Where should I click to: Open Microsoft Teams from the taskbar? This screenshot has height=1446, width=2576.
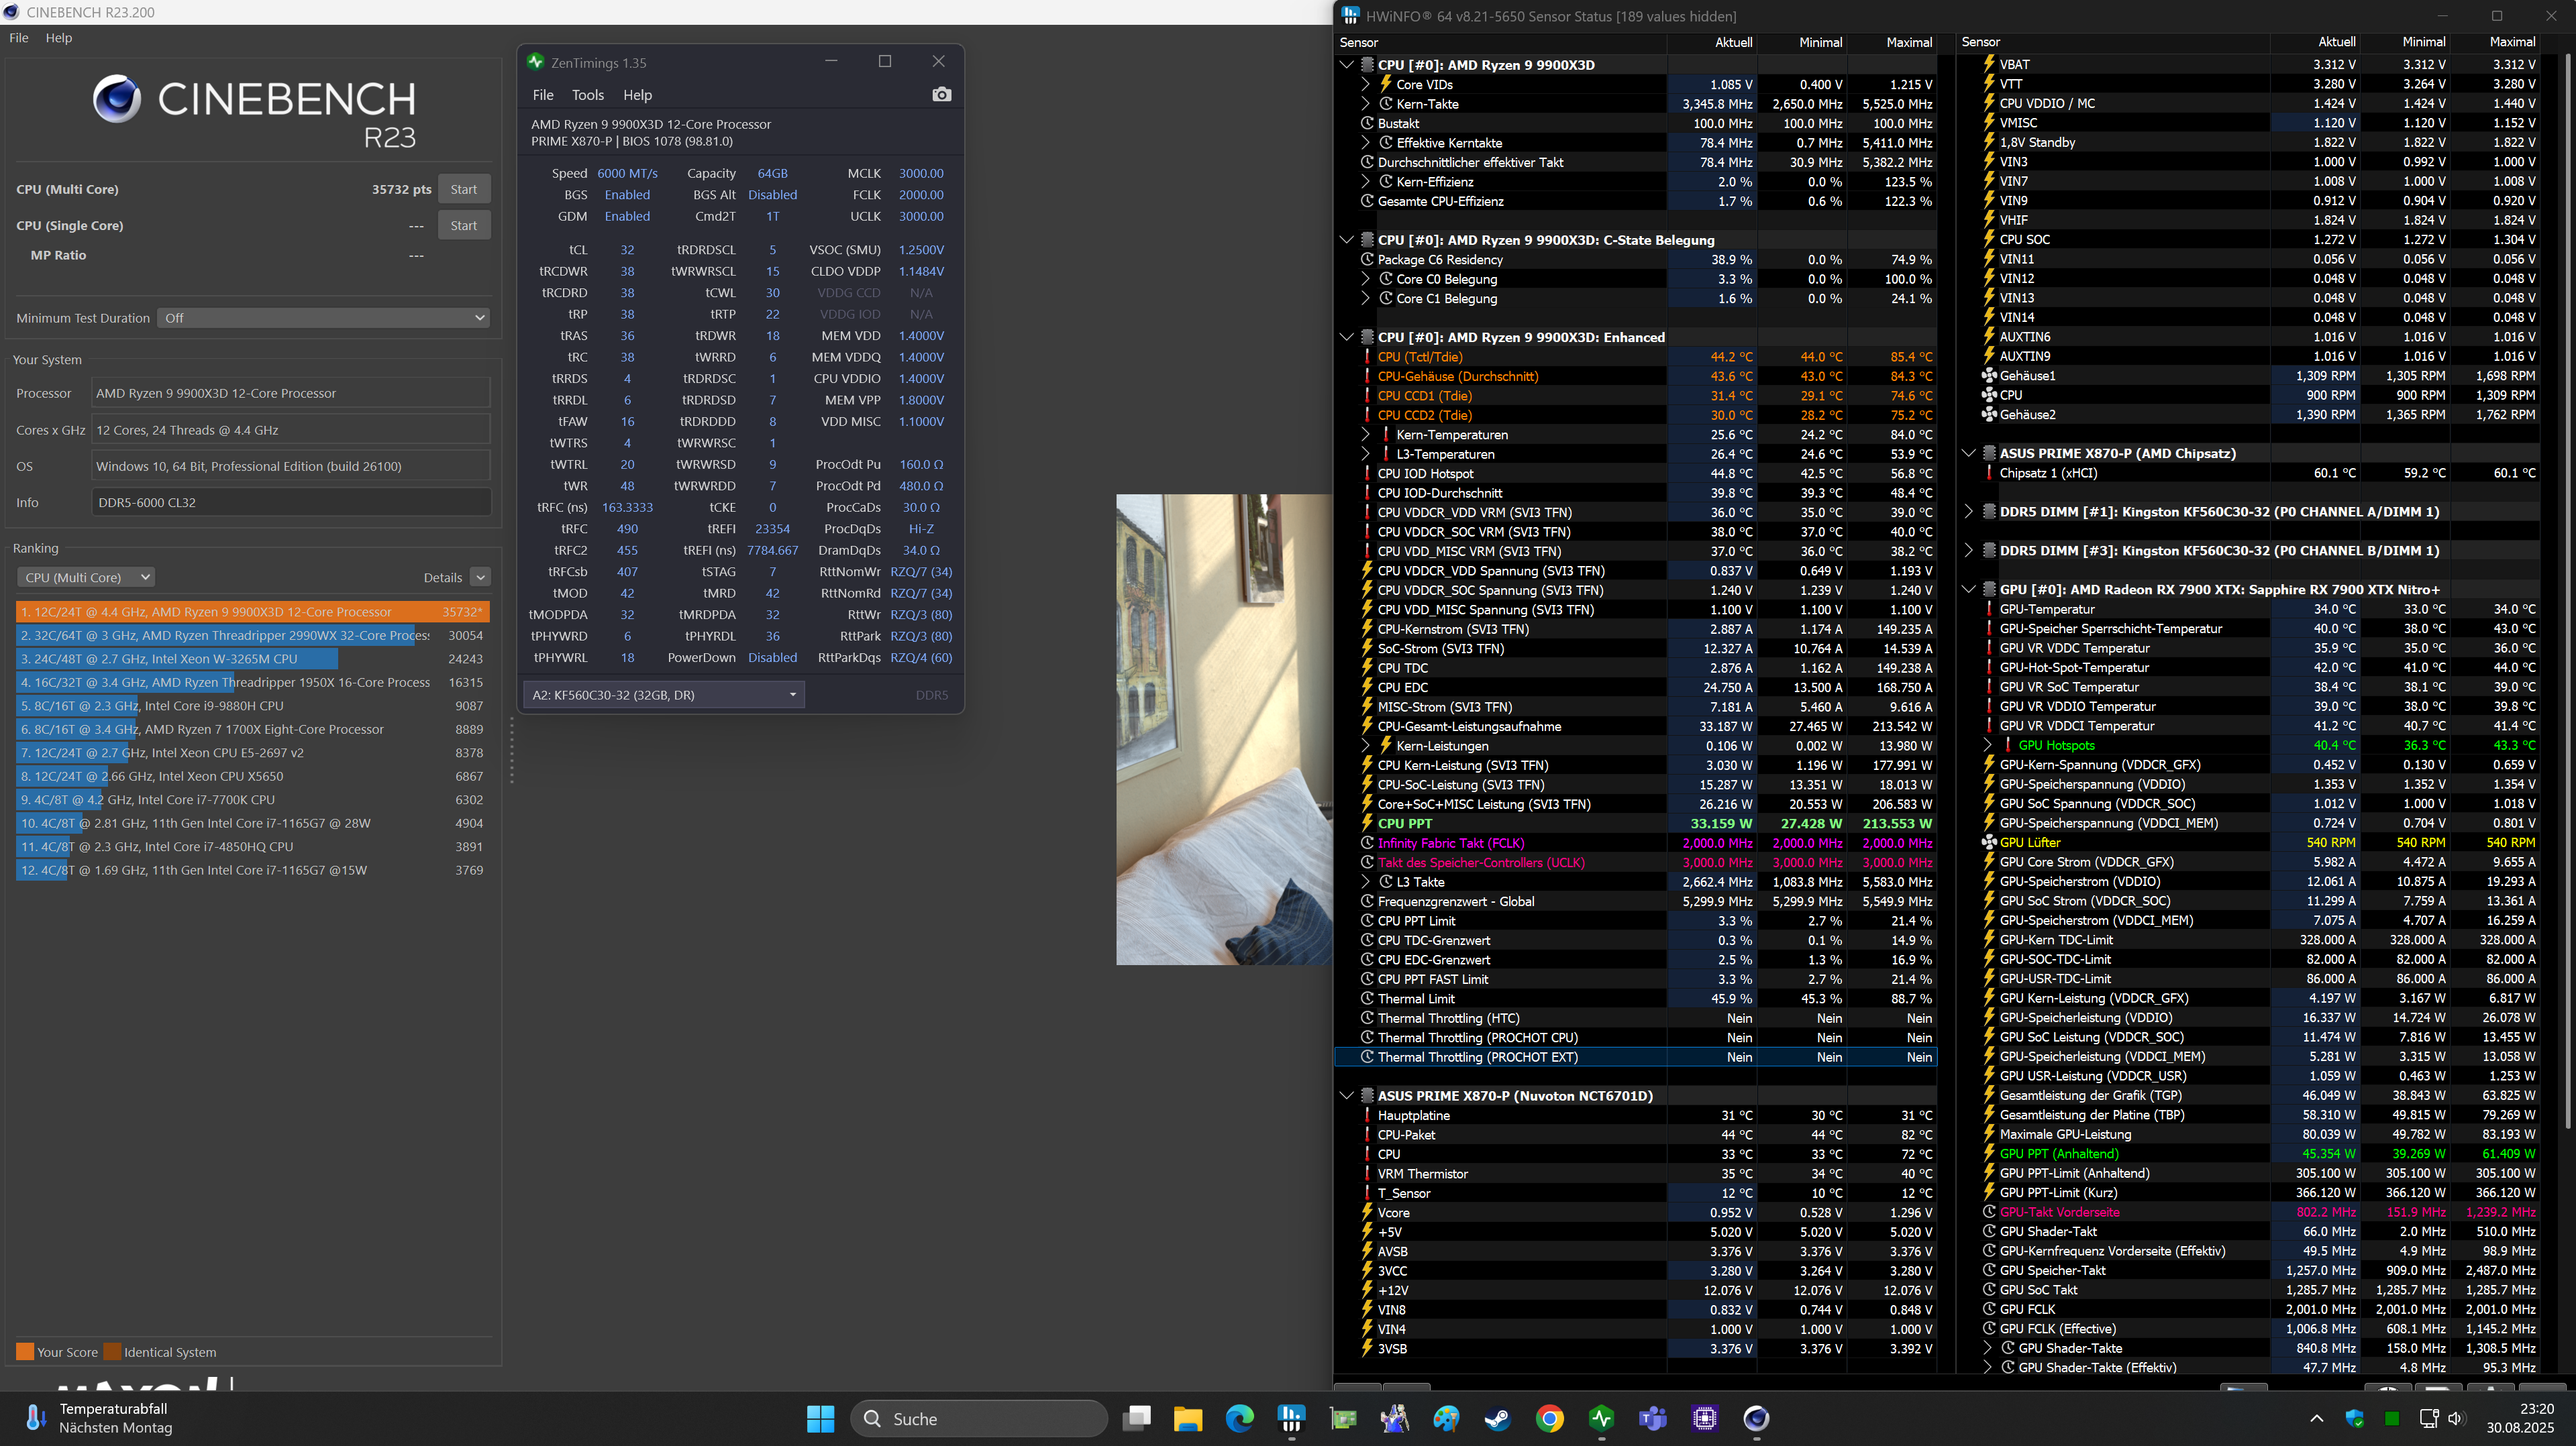pos(1652,1418)
